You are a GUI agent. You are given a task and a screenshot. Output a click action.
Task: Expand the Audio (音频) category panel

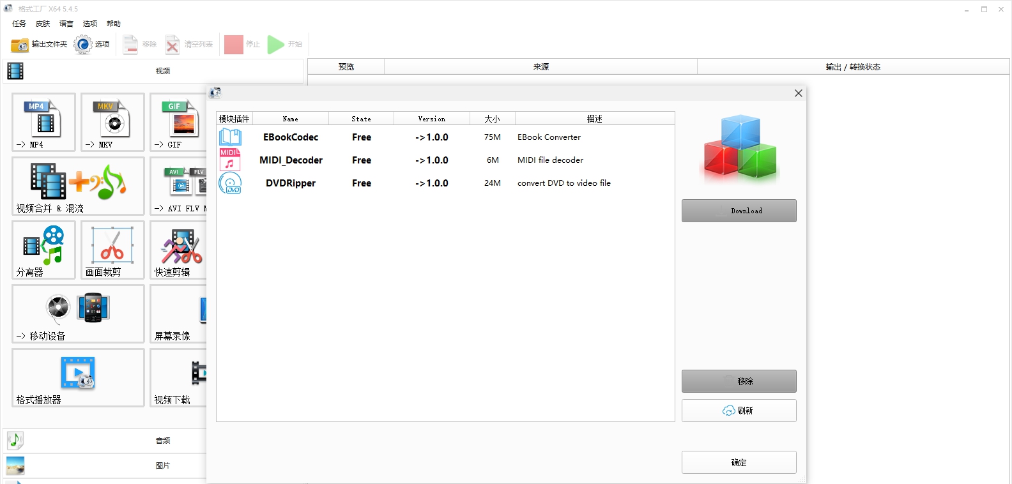click(x=105, y=441)
